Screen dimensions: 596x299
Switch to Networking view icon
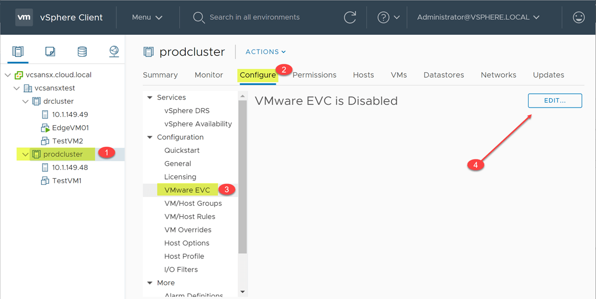pos(114,51)
